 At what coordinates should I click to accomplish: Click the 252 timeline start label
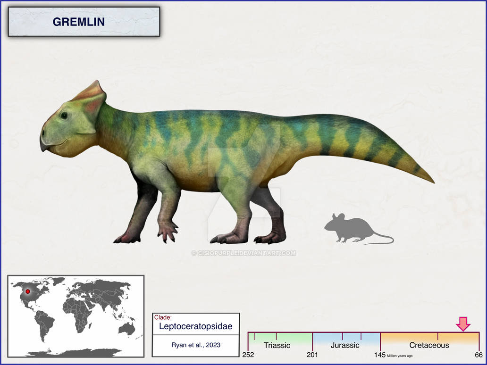pyautogui.click(x=248, y=355)
